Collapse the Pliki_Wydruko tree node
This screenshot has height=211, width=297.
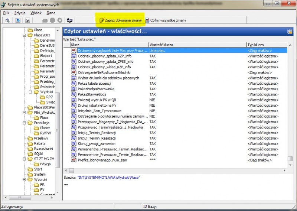pos(24,113)
